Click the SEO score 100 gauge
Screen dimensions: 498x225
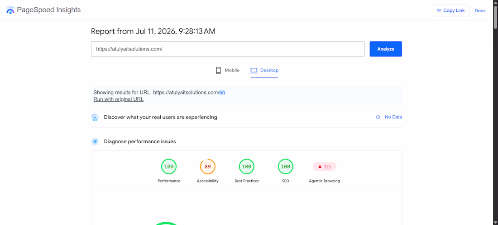click(x=286, y=167)
